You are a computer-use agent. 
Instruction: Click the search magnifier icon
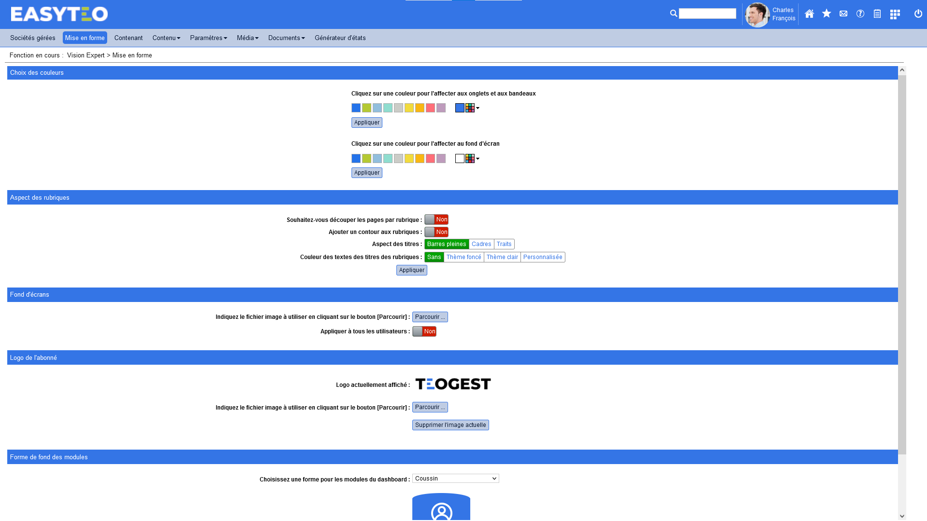(x=674, y=14)
